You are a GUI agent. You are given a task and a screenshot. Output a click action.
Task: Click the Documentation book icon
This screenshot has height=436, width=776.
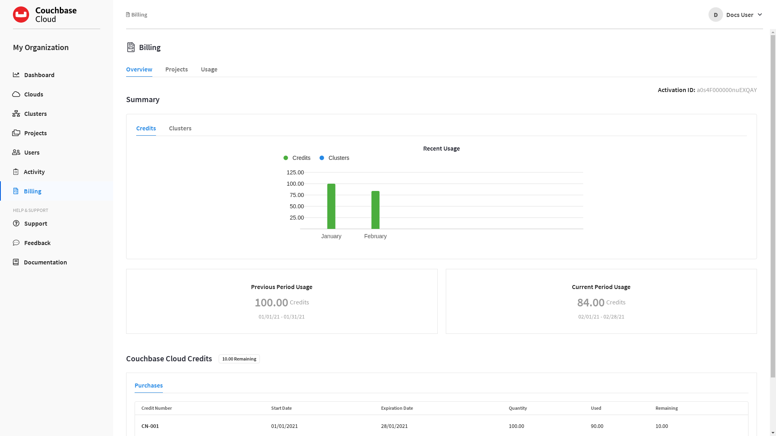point(16,262)
